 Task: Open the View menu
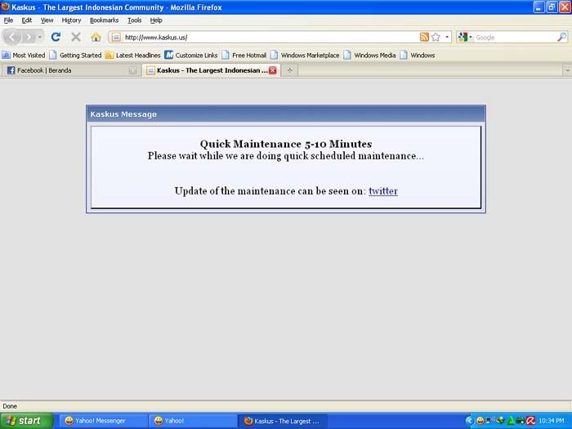click(47, 20)
